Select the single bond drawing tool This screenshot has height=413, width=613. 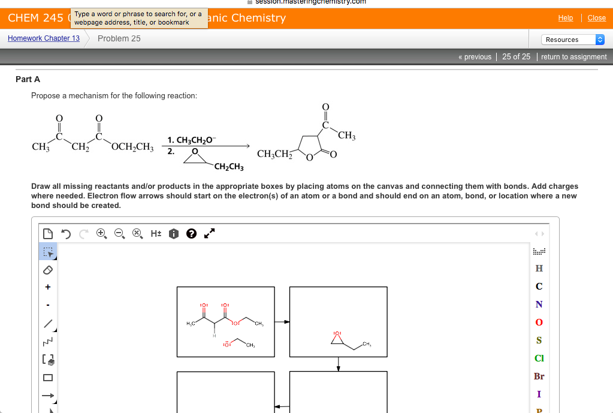(48, 324)
